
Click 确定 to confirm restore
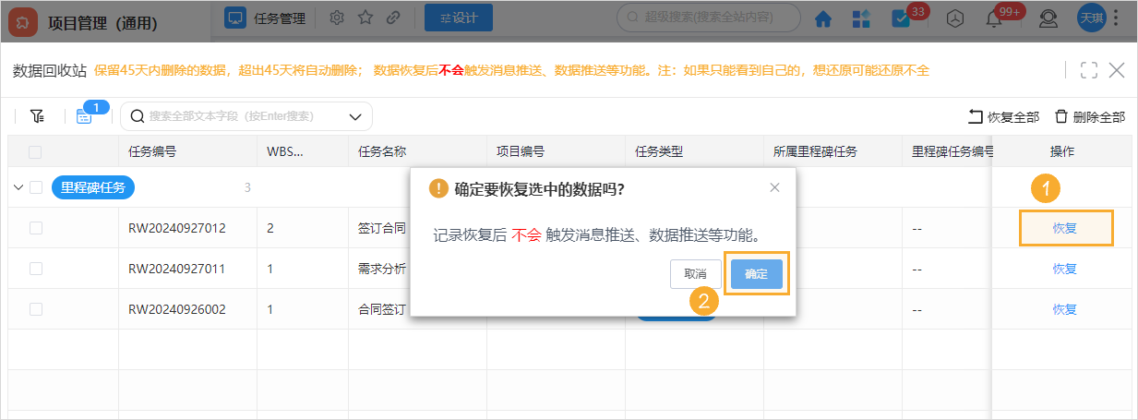pyautogui.click(x=756, y=274)
